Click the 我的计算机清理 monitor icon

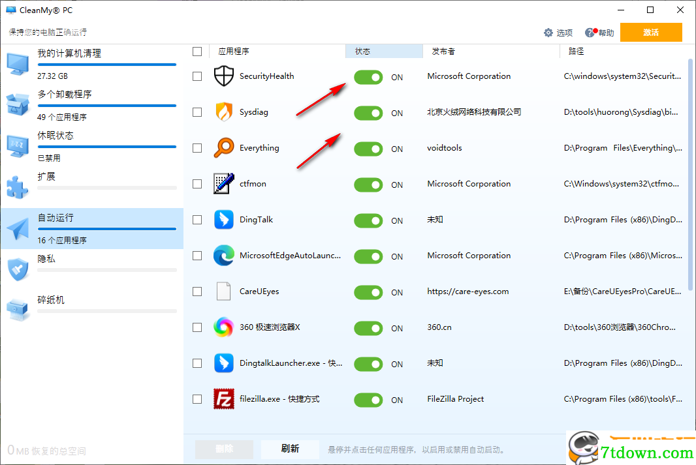pyautogui.click(x=18, y=64)
